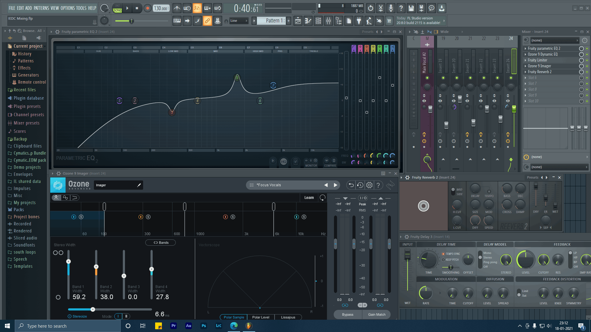Click the Ozone Imager undo icon
591x332 pixels.
[351, 185]
